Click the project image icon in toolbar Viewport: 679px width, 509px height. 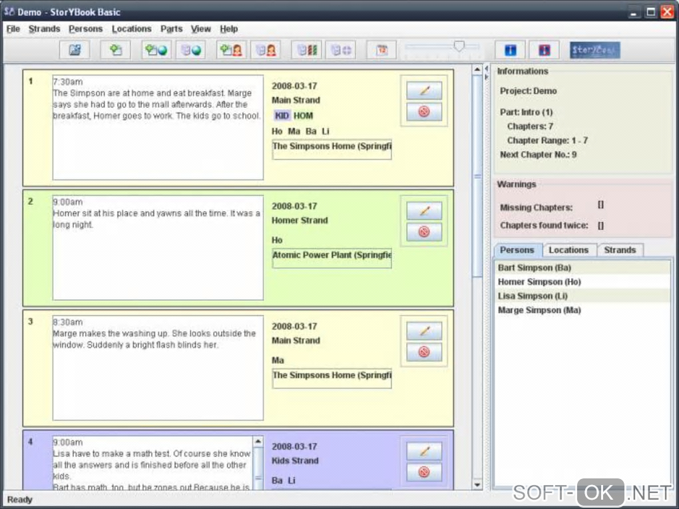click(75, 50)
